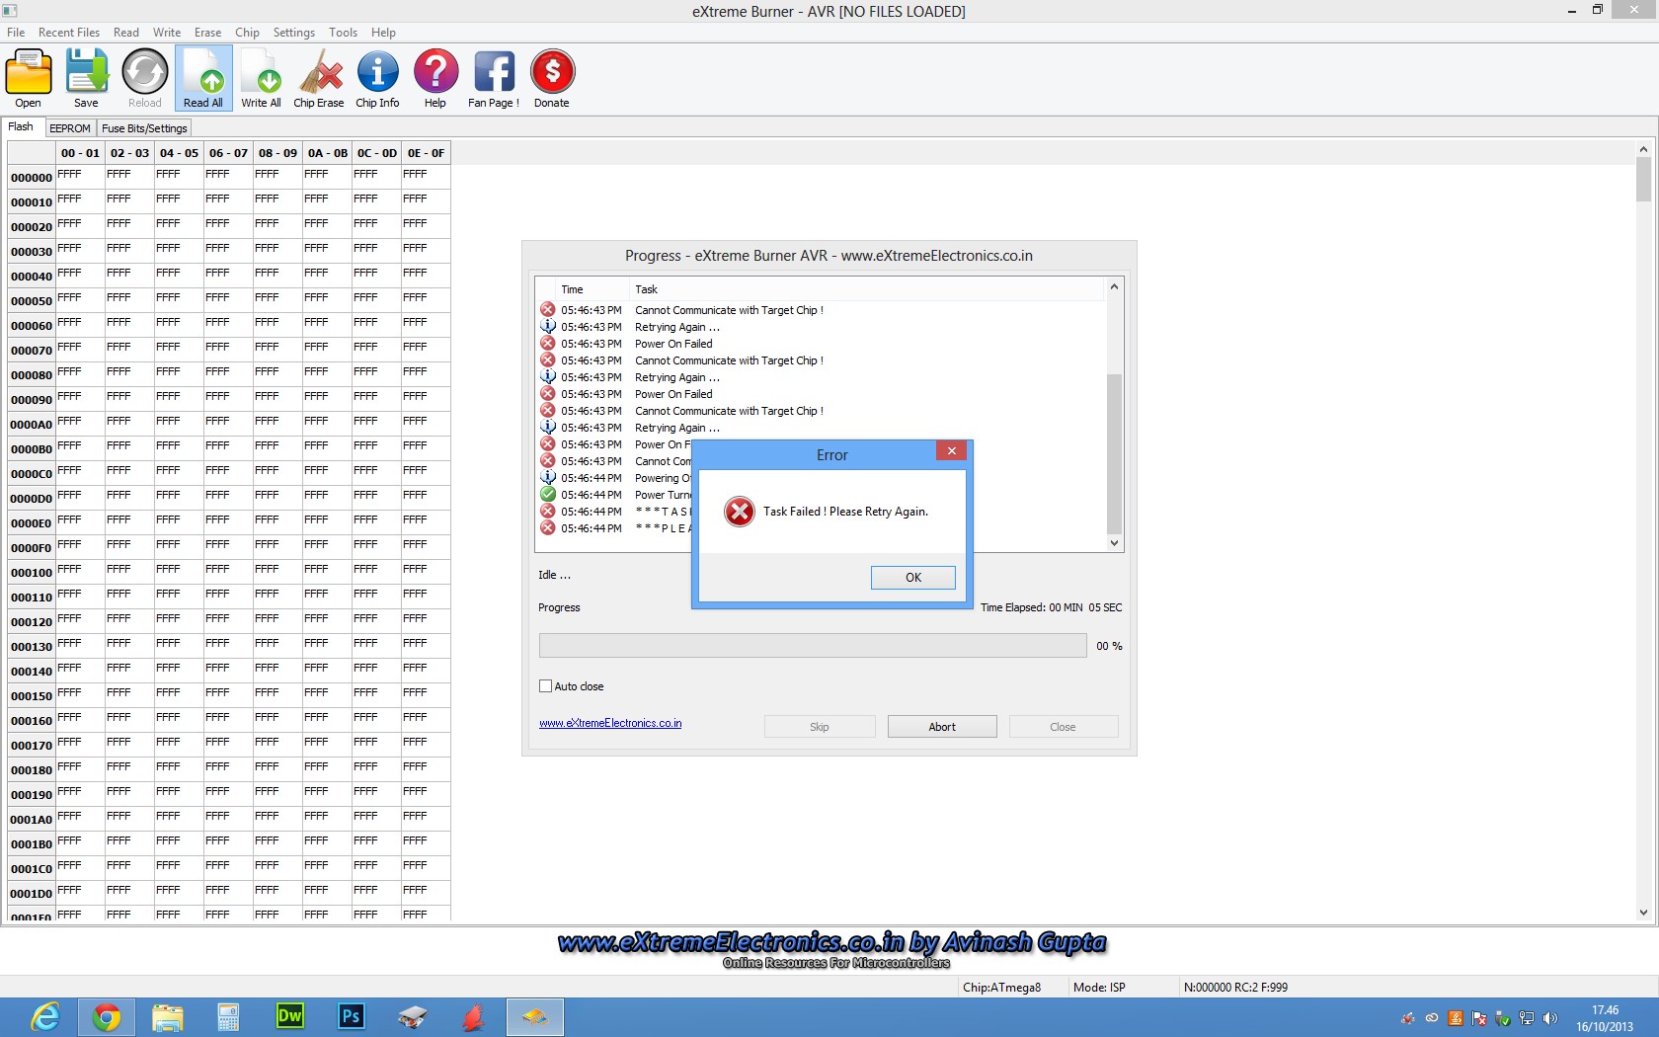Click the volume icon in the system tray
The height and width of the screenshot is (1037, 1659).
point(1550,1018)
